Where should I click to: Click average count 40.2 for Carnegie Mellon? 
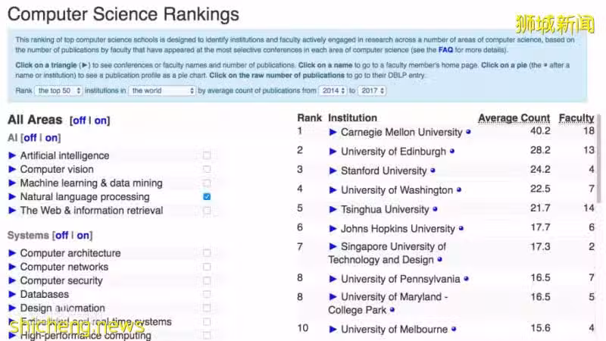point(540,131)
